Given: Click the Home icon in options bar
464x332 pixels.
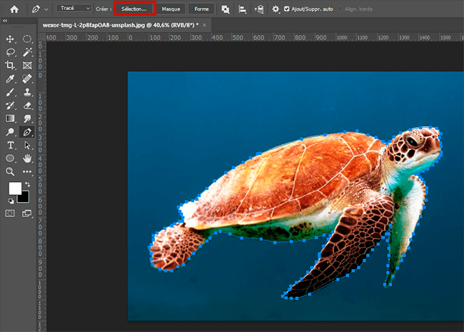Looking at the screenshot, I should click(x=14, y=9).
